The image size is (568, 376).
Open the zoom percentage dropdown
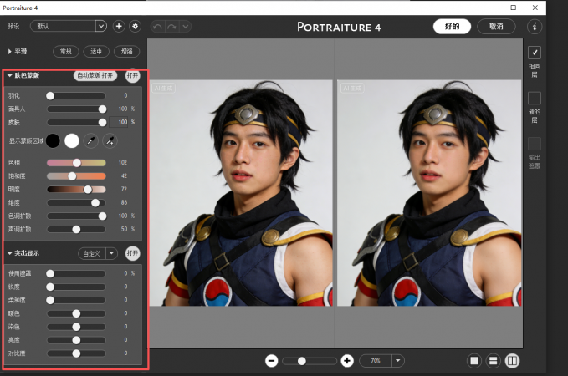[397, 361]
